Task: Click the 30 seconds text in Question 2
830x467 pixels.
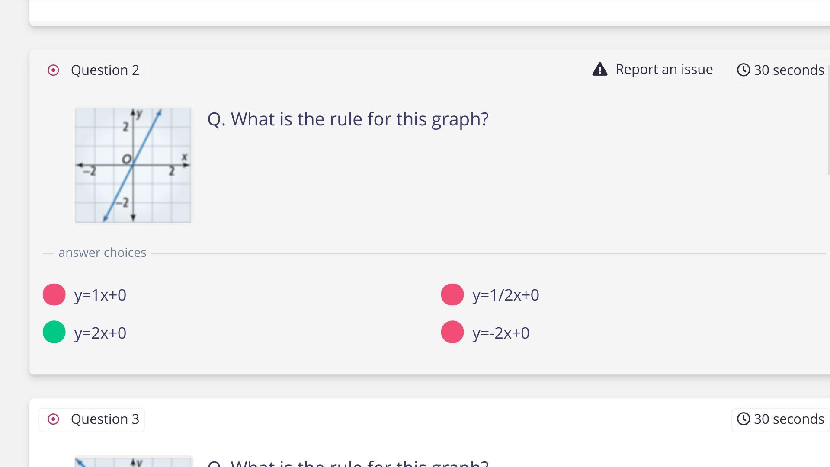Action: 788,70
